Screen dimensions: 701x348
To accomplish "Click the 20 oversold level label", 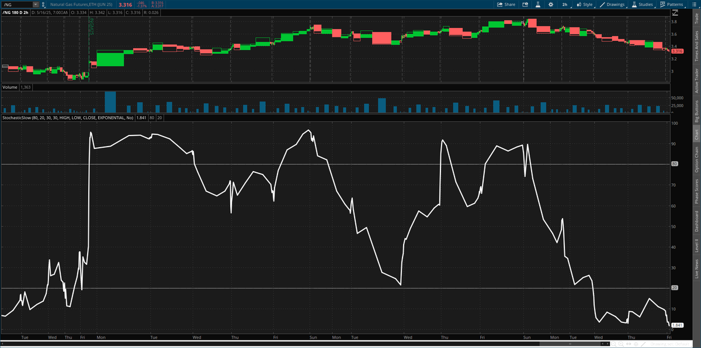I will tap(674, 288).
